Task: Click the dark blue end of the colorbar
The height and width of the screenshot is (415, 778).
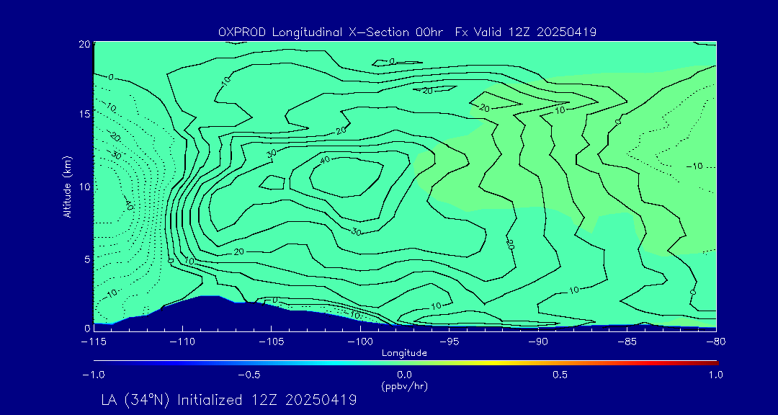Action: click(97, 362)
